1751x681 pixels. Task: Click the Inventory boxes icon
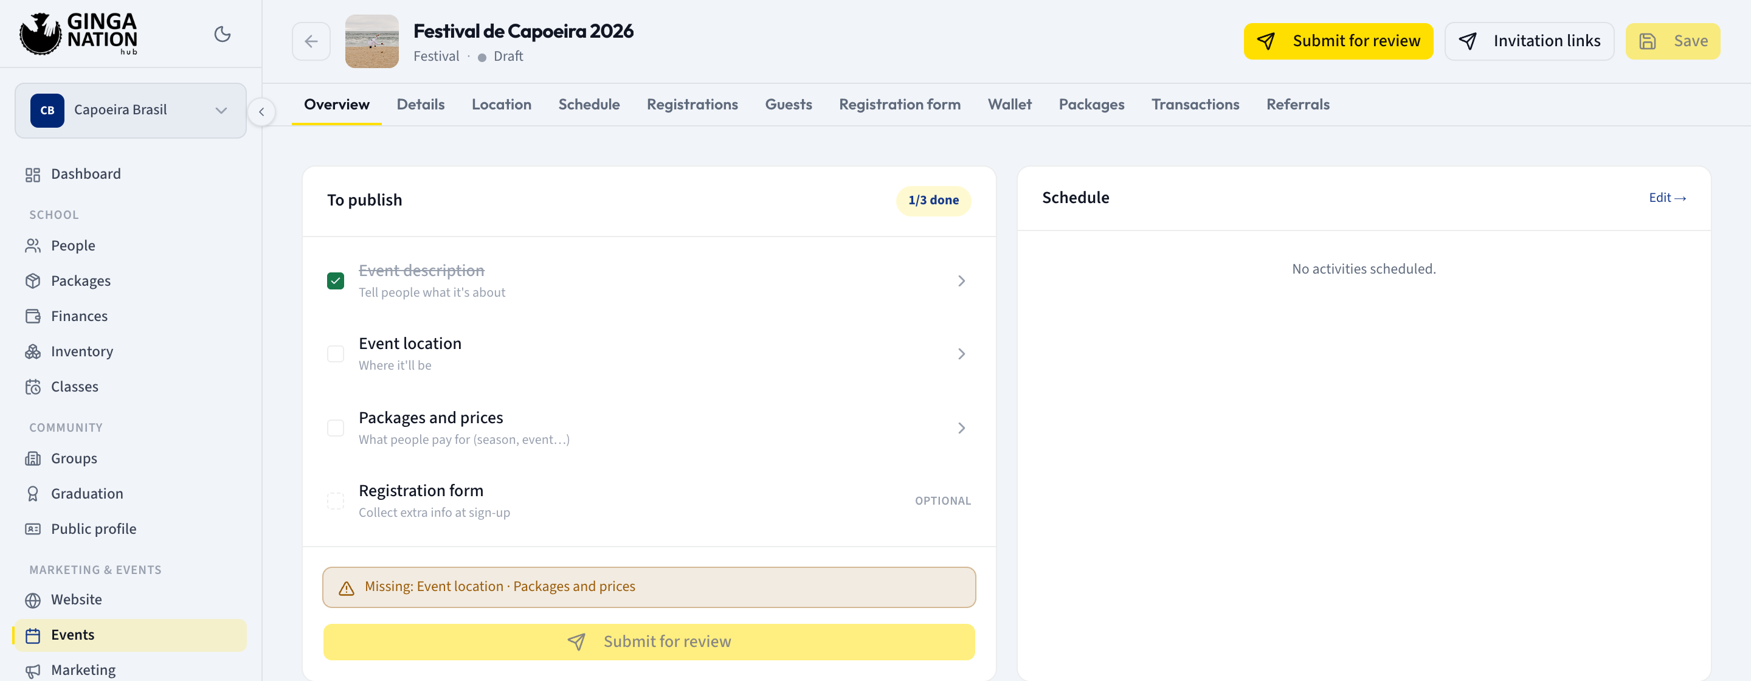pos(33,351)
